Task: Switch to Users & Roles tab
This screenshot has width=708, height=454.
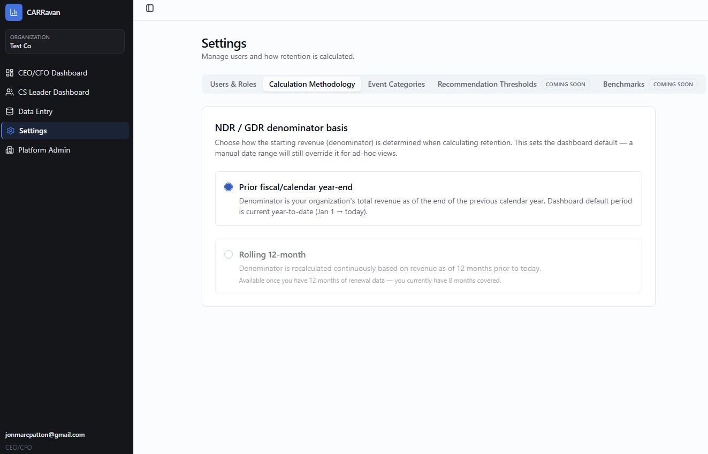Action: pos(233,84)
